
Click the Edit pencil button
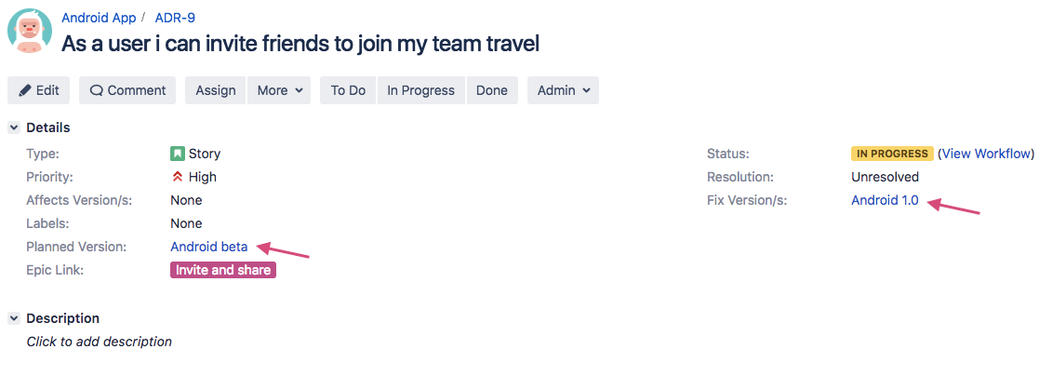39,90
